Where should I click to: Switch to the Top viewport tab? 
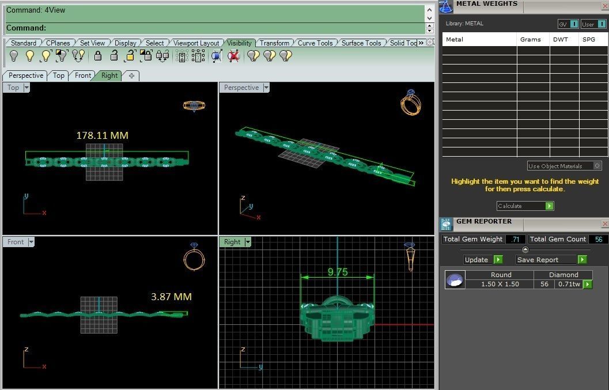(59, 75)
